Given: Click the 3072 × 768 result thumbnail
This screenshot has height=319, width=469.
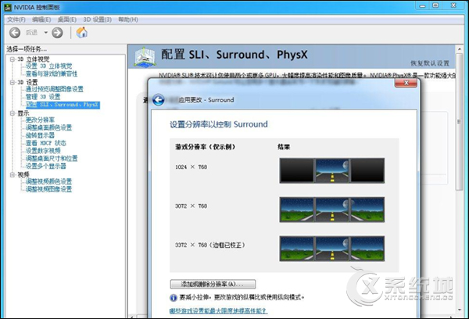Looking at the screenshot, I should 332,210.
